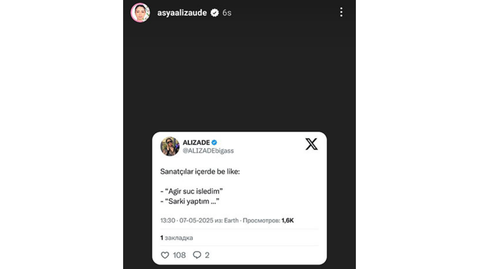Open the @ALIZADEbigass handle
The height and width of the screenshot is (269, 479).
(x=208, y=151)
